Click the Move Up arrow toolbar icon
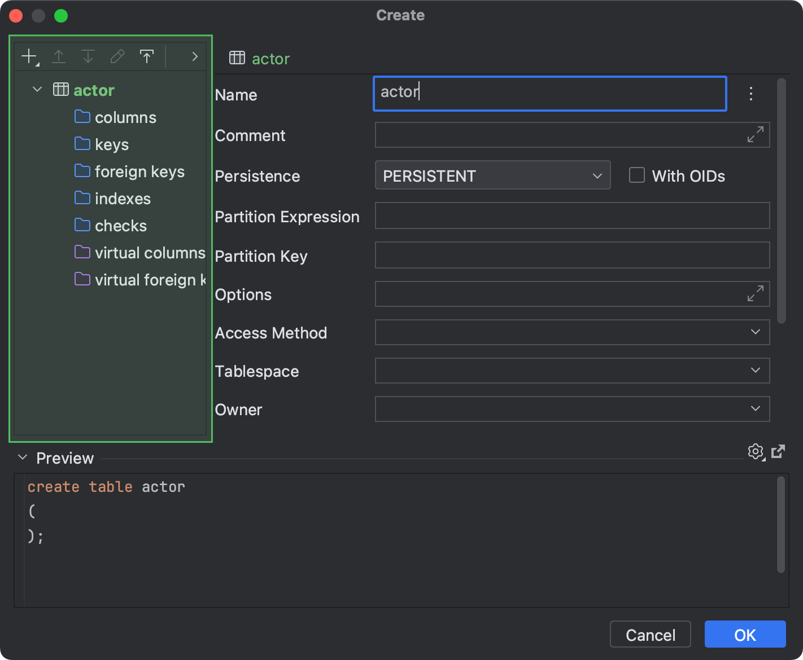 (x=58, y=56)
